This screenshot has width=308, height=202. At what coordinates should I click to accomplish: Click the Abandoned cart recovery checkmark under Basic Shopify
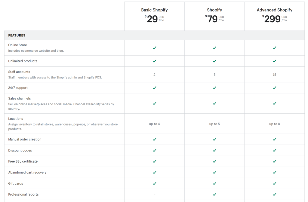coord(154,172)
